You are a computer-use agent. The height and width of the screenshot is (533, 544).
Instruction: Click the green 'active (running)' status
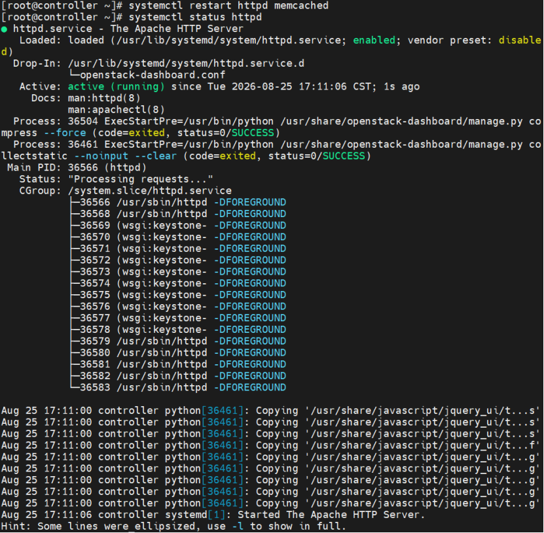116,86
